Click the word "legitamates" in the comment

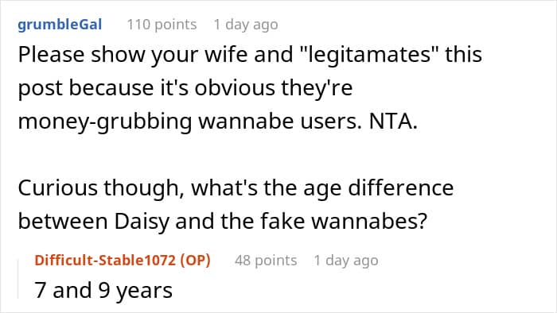coord(369,56)
